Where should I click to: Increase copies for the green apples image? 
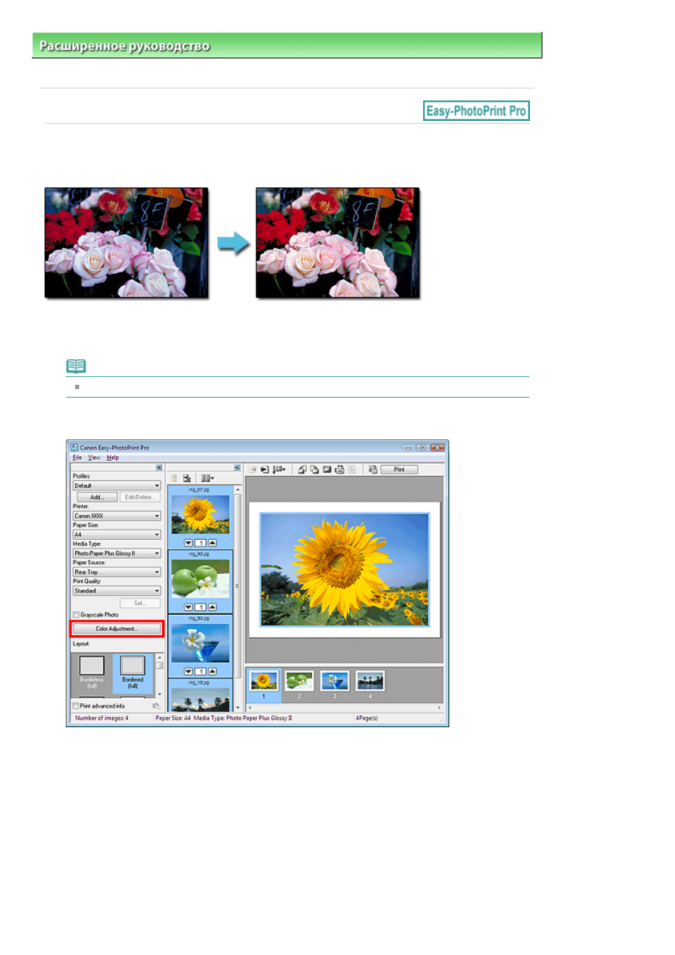[x=212, y=607]
